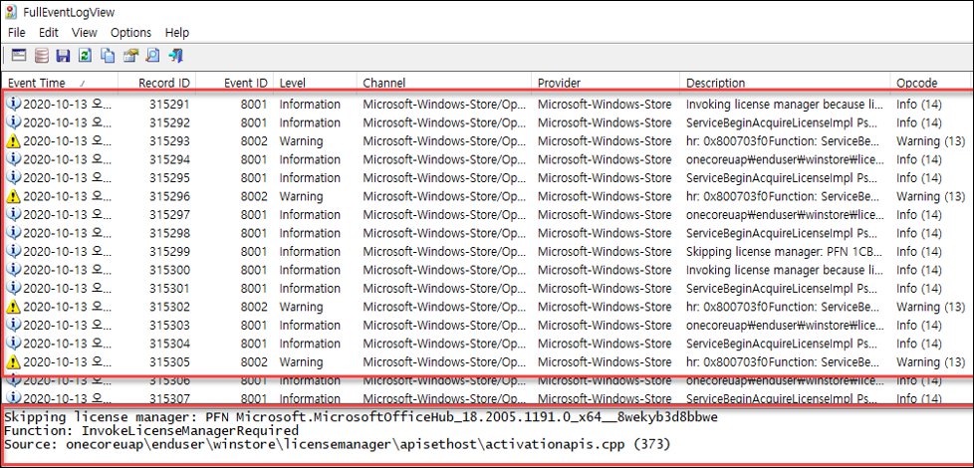Click the Warning level cell of record 315293
Viewport: 974px width, 468px height.
[x=302, y=140]
